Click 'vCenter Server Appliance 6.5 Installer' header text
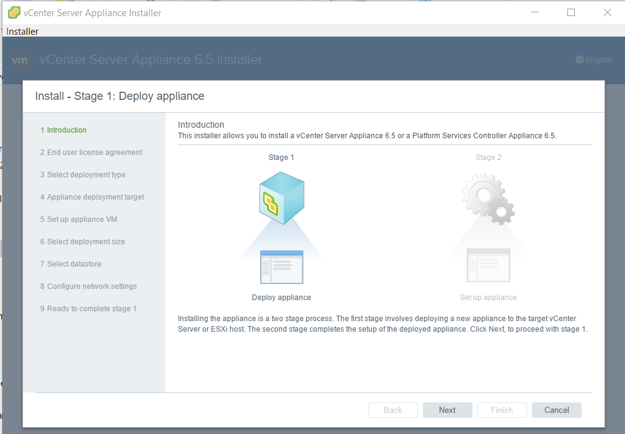 [151, 60]
